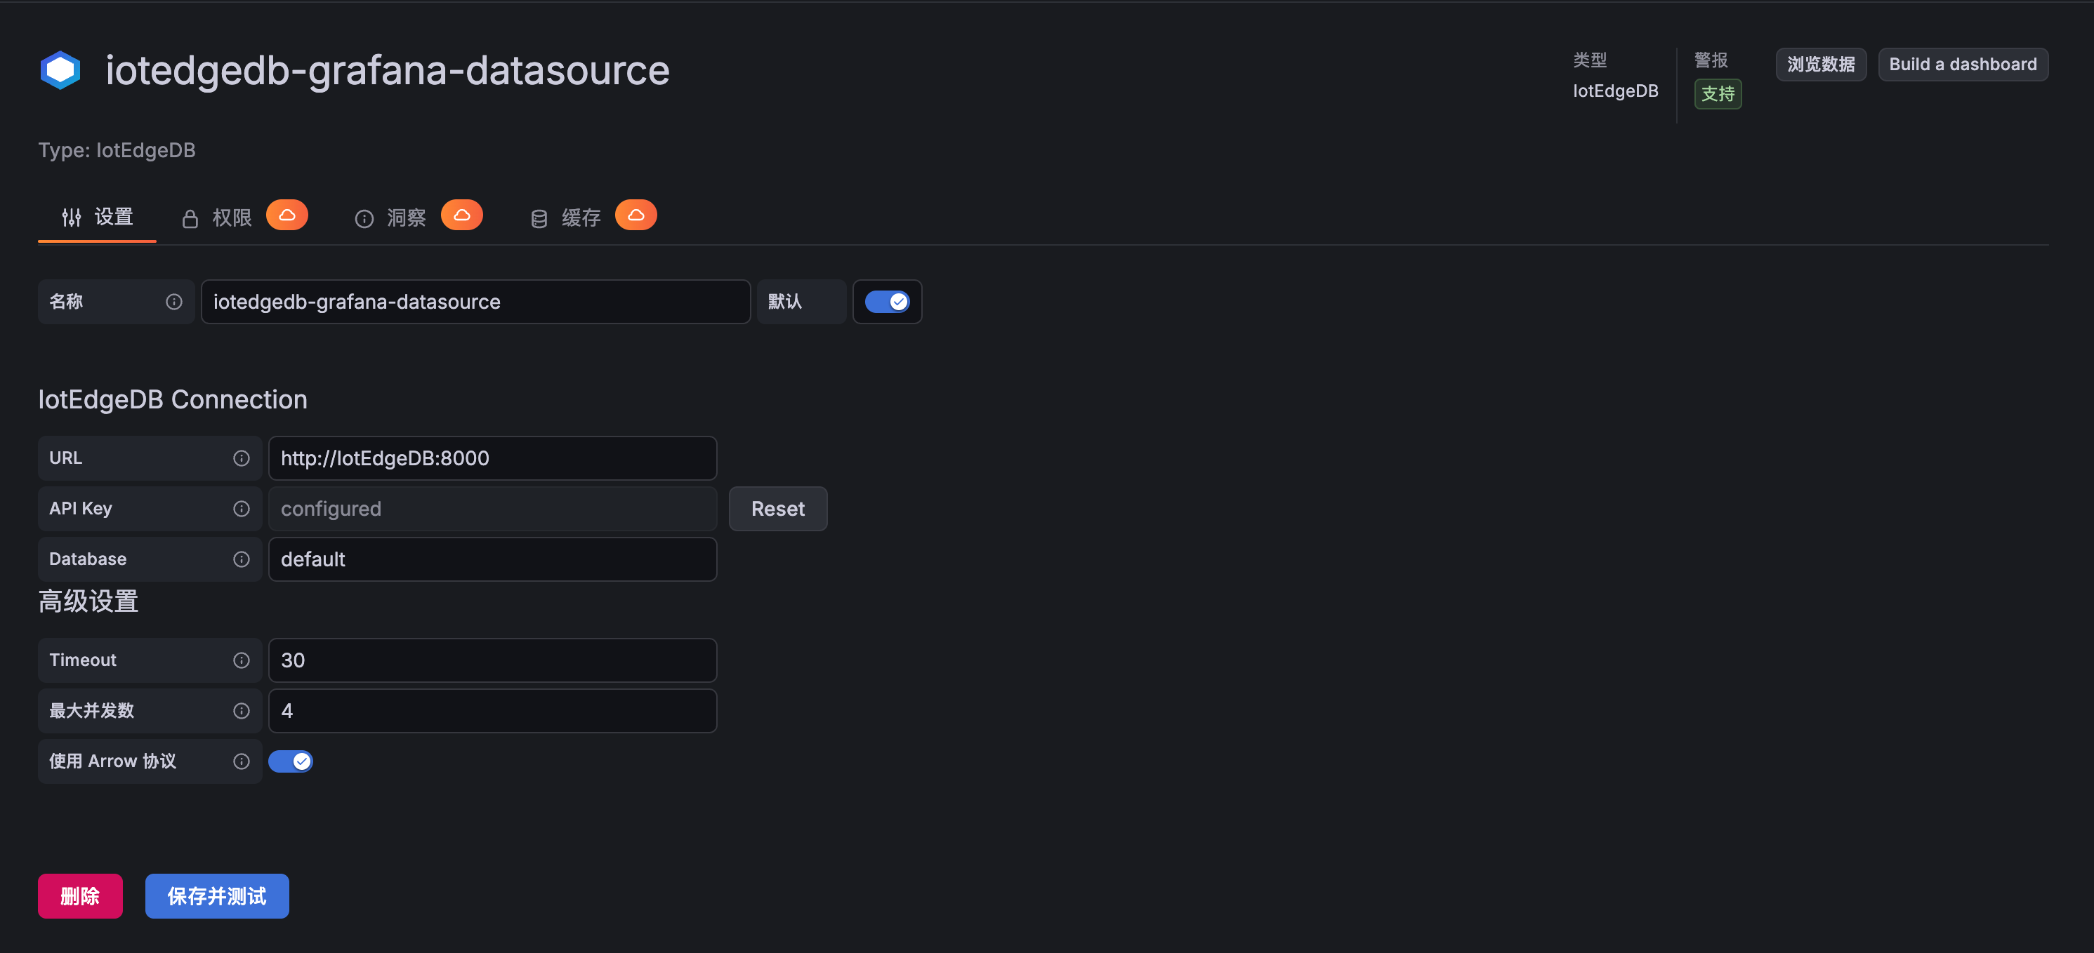Click the configured API Key field

[x=493, y=509]
